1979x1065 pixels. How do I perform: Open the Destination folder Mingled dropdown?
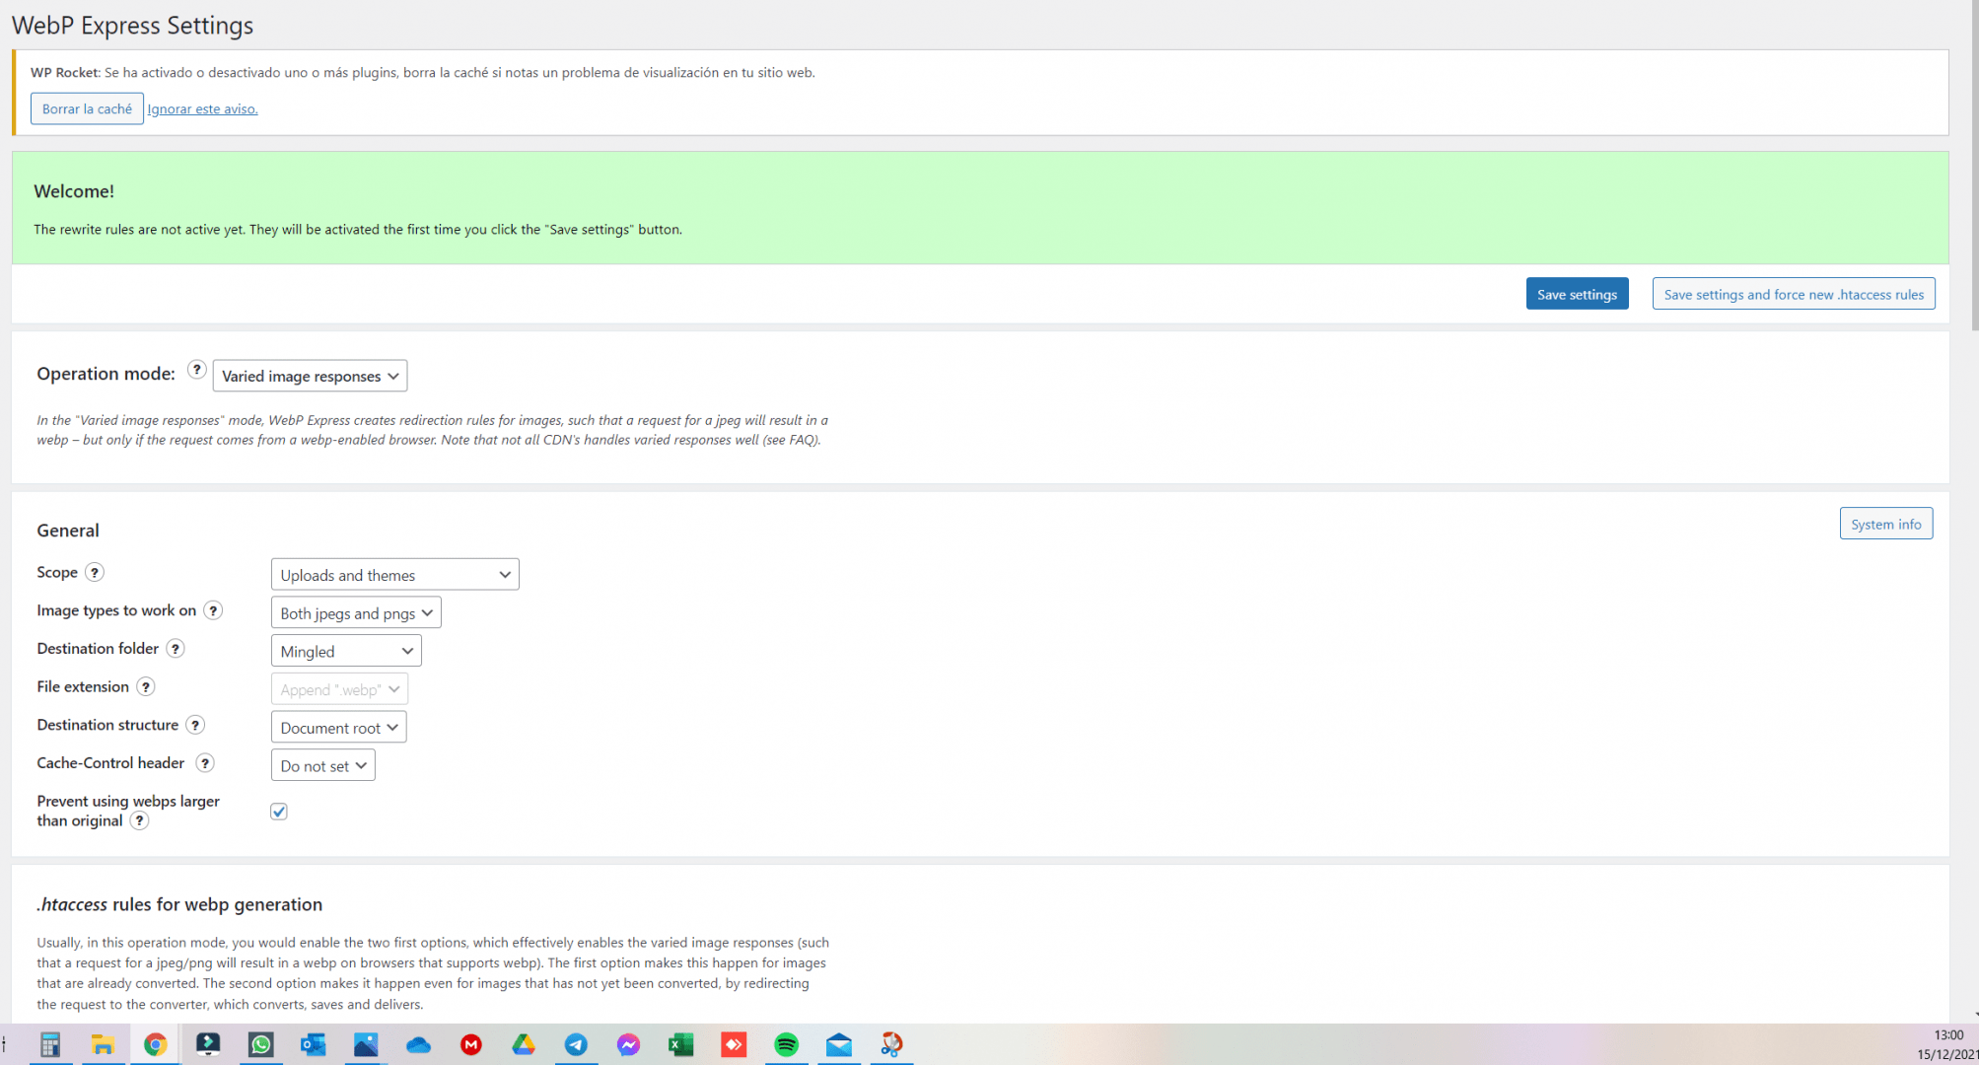346,651
